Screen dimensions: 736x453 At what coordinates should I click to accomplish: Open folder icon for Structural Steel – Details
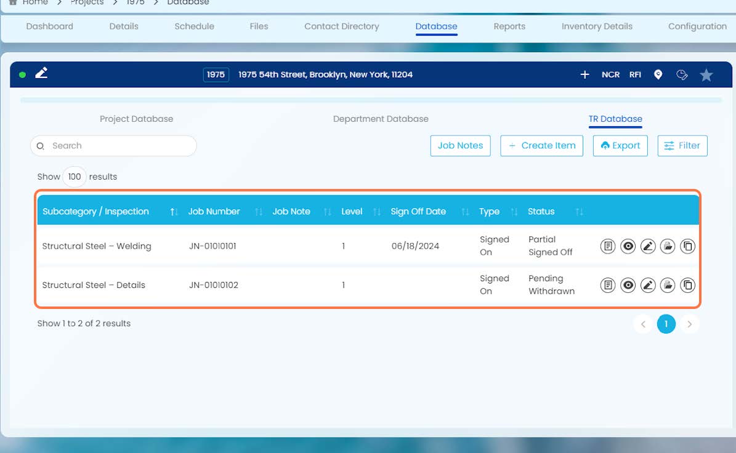click(x=668, y=285)
